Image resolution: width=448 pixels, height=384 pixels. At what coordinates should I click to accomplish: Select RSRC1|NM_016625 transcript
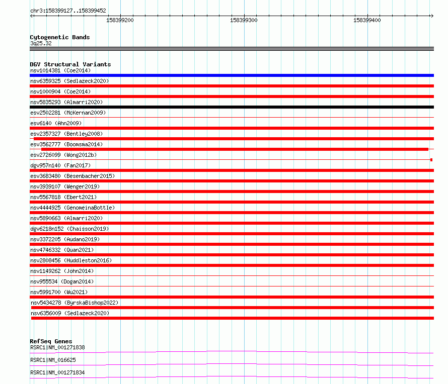pos(53,360)
